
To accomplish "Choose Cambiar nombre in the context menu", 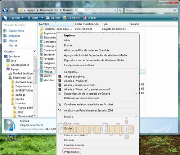I will pyautogui.click(x=74, y=145).
